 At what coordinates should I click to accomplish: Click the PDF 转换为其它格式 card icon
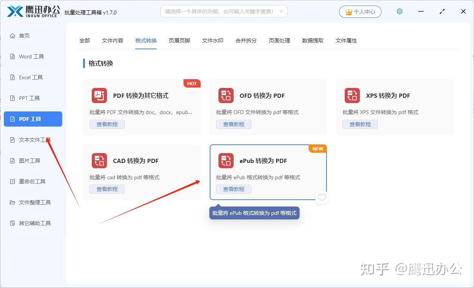[x=99, y=95]
